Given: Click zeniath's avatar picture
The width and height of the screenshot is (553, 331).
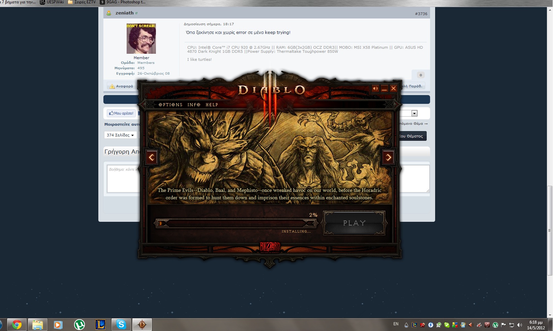Looking at the screenshot, I should [x=141, y=39].
